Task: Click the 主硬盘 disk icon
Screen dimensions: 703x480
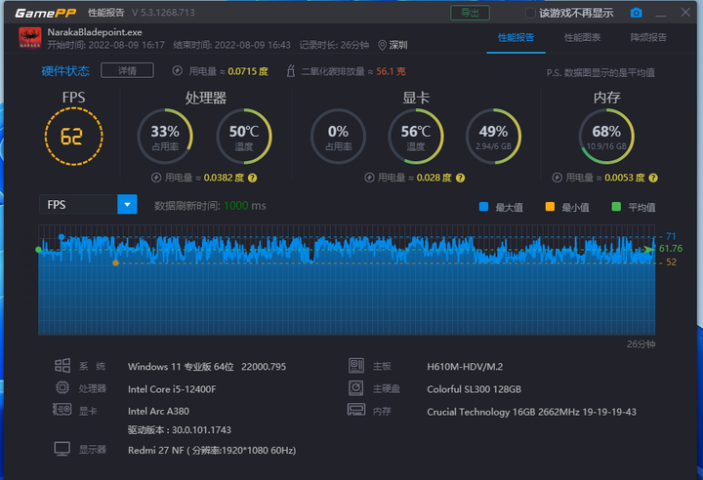Action: [356, 387]
